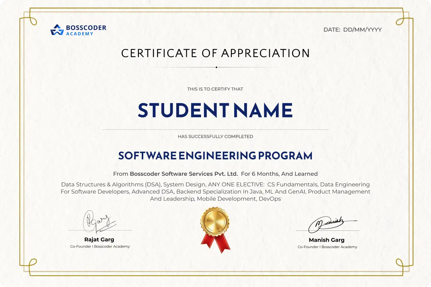Click the DD/MM/YYYY date field
Viewport: 431px width, 287px height.
[x=362, y=30]
